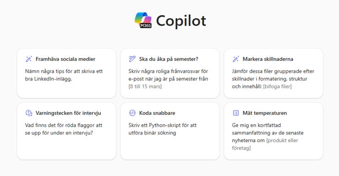Click the Copilot M365 logo icon
This screenshot has width=339, height=176.
click(x=143, y=20)
